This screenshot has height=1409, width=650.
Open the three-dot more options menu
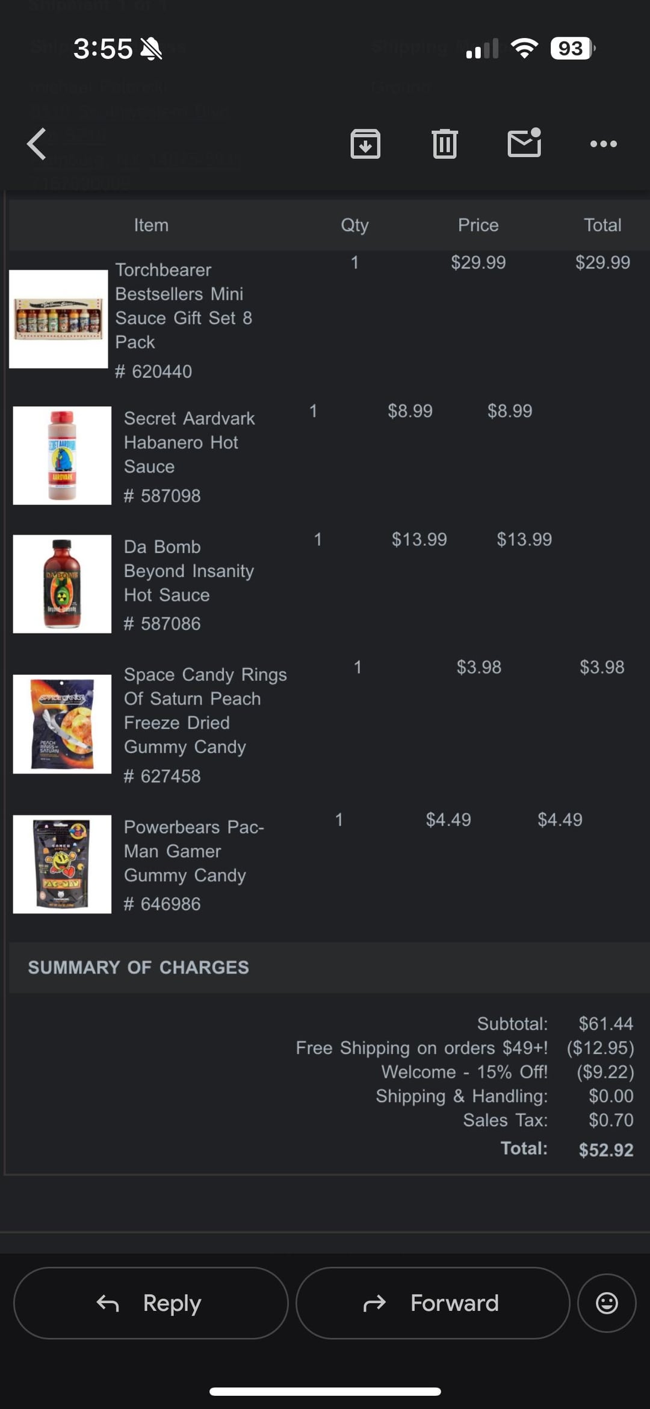pos(603,144)
